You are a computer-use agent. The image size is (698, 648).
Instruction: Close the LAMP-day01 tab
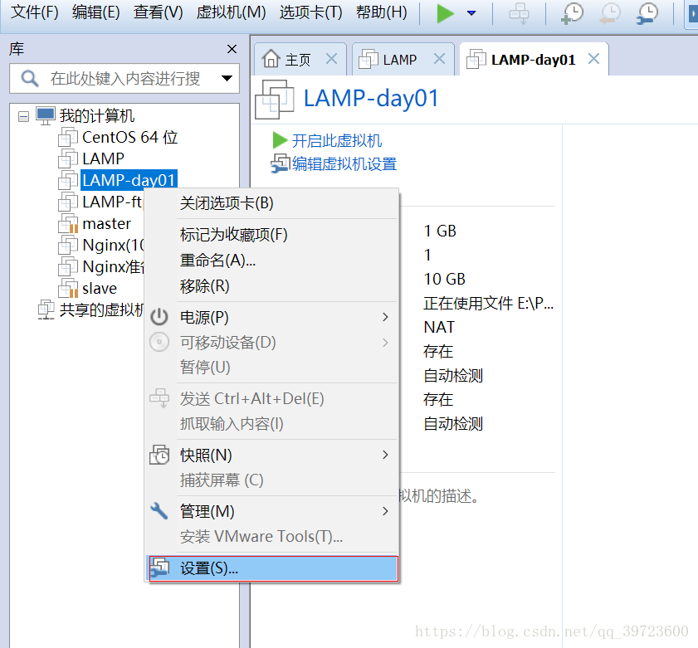(x=593, y=58)
